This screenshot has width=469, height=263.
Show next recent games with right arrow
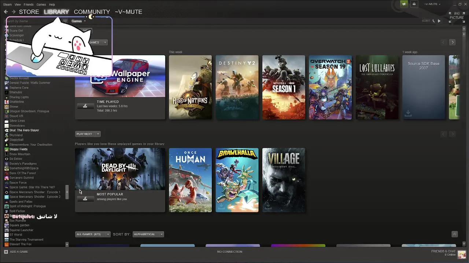[453, 42]
